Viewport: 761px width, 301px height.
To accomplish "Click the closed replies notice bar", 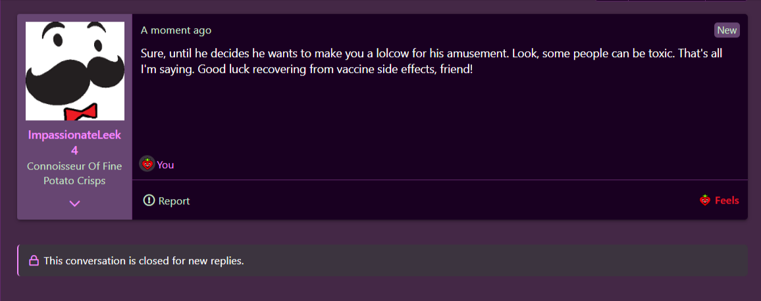I will click(x=382, y=261).
